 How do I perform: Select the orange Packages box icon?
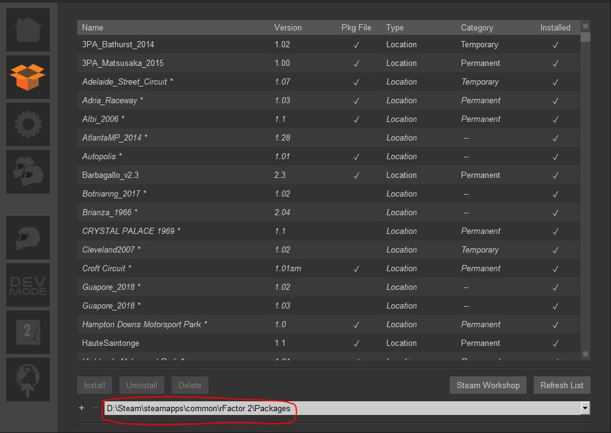pos(28,77)
